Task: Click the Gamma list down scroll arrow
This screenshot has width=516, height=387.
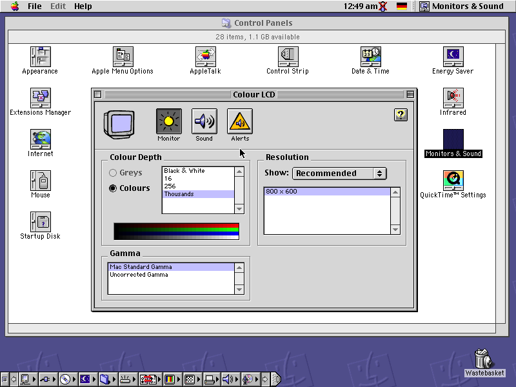Action: (239, 290)
